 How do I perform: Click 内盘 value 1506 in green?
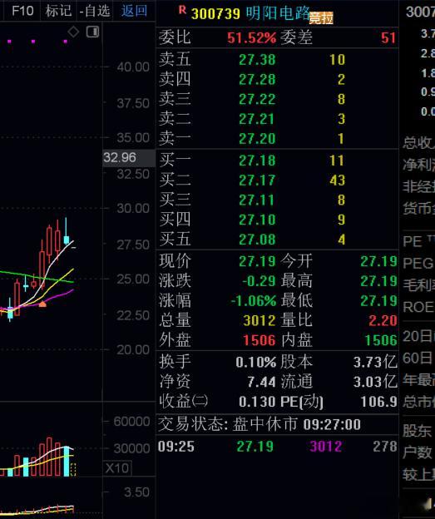pos(381,340)
